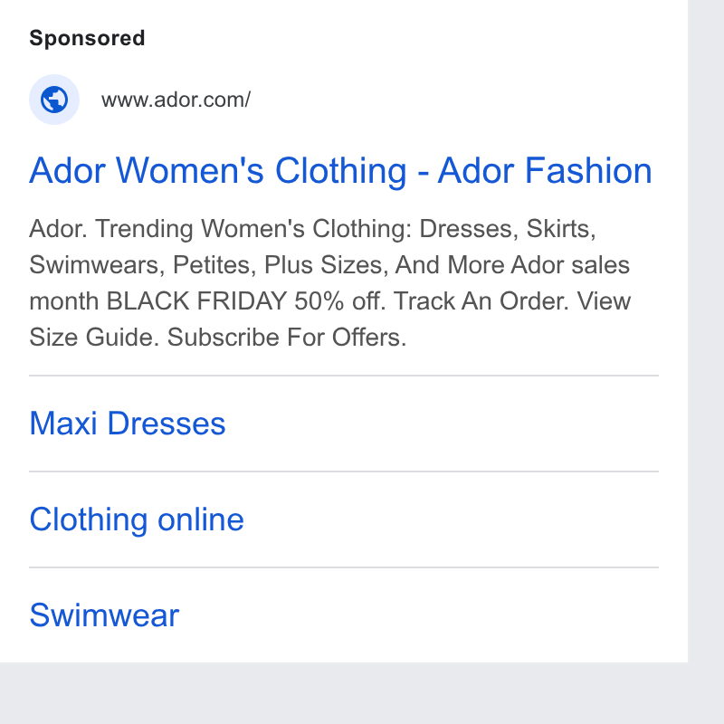Open the Swimwear sitelink

click(104, 615)
